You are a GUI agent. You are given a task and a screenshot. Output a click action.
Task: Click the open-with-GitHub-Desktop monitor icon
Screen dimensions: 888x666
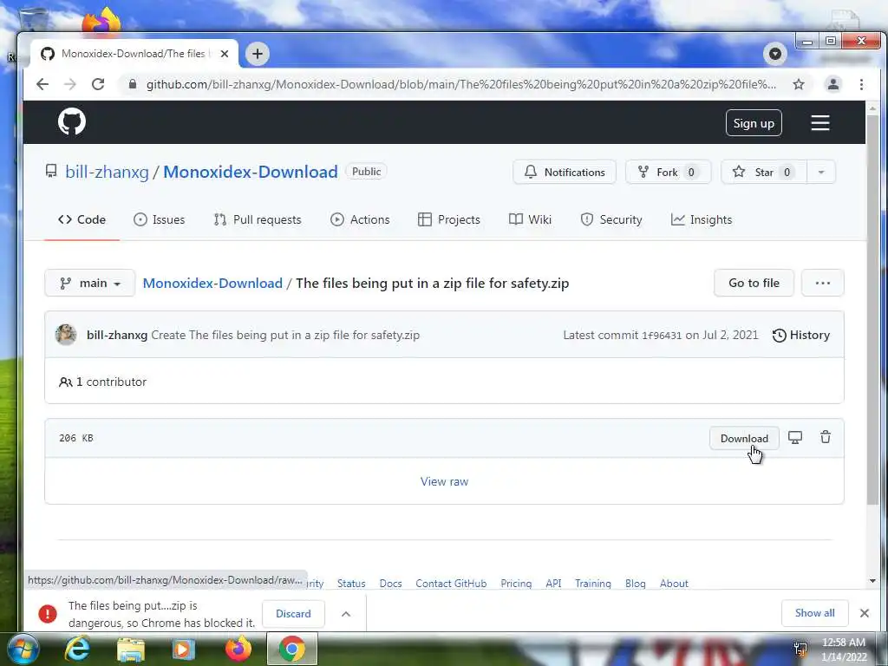[795, 437]
